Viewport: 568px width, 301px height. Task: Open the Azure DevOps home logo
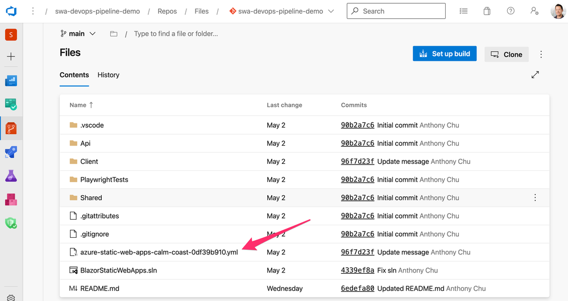coord(11,11)
